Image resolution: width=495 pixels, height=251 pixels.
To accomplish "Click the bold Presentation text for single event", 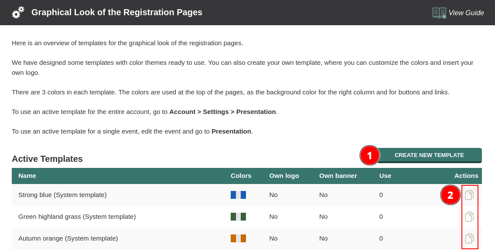I will tap(231, 131).
